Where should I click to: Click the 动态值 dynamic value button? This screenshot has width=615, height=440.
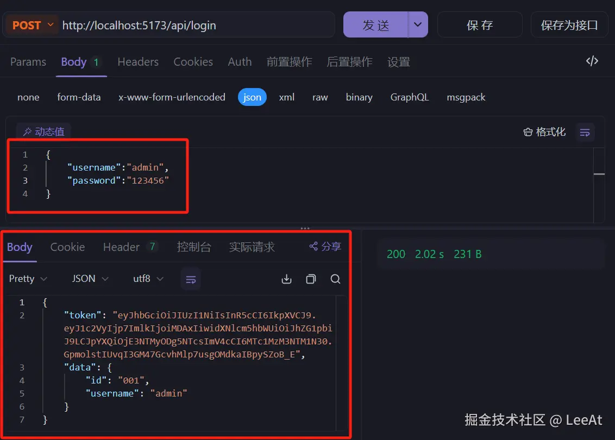tap(43, 131)
